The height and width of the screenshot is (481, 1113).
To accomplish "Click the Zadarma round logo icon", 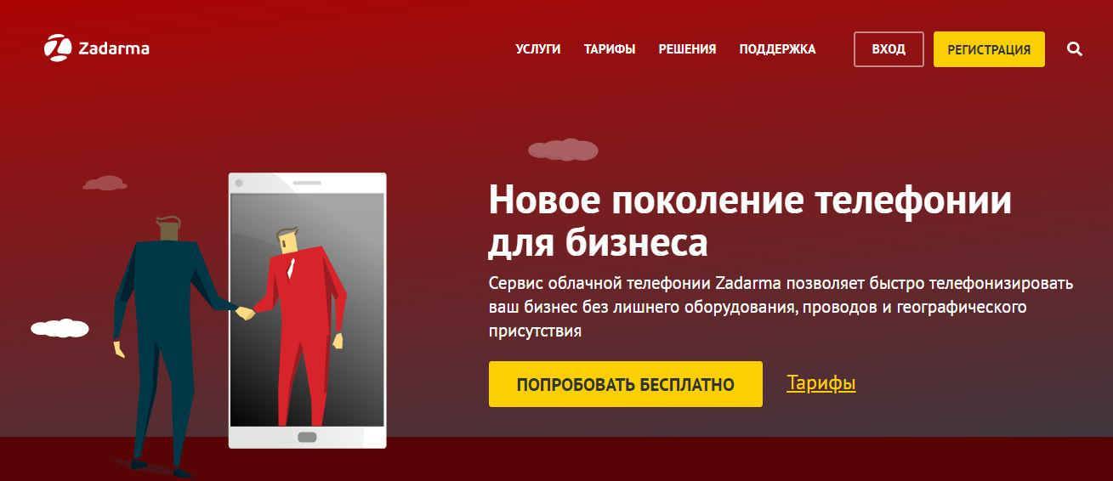I will point(58,48).
